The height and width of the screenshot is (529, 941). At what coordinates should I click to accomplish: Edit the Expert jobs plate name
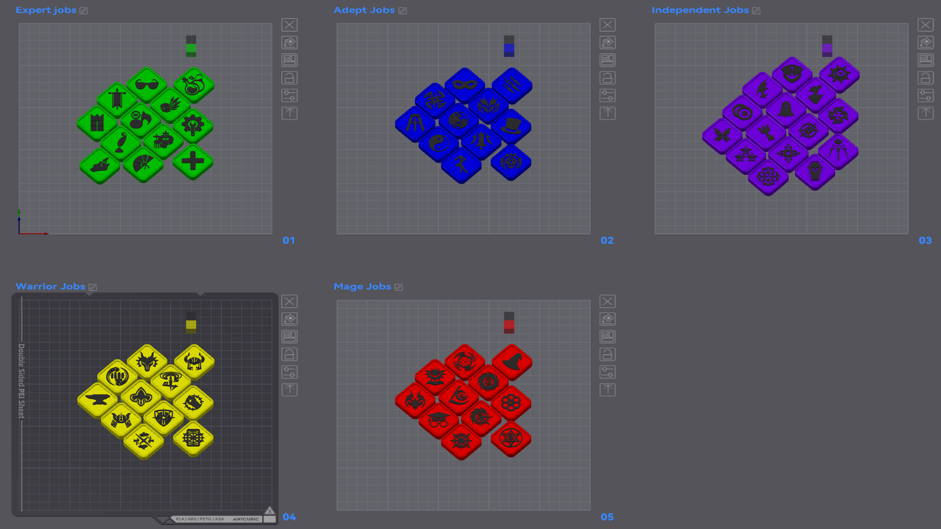click(84, 11)
